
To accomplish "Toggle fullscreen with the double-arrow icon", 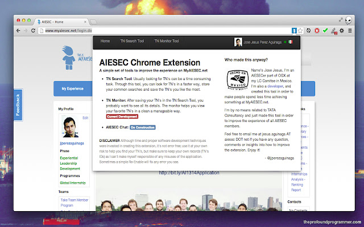I will [341, 20].
